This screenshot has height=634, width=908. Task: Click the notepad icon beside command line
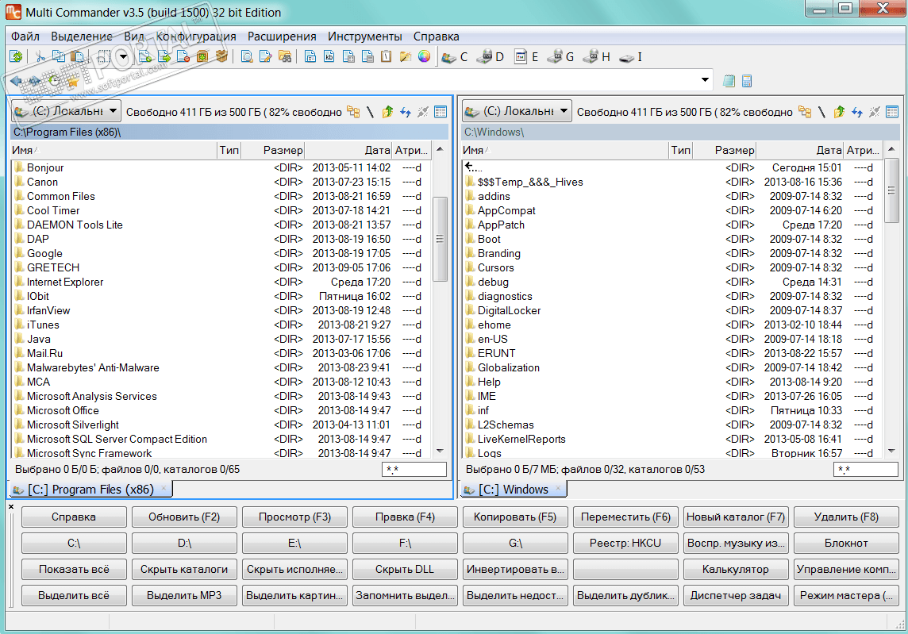coord(729,81)
